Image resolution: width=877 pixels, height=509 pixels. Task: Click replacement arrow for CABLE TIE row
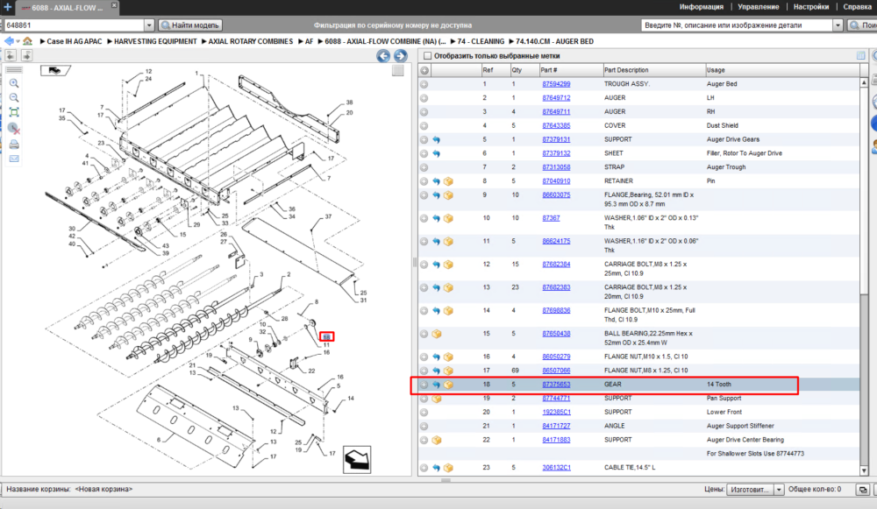[x=436, y=468]
